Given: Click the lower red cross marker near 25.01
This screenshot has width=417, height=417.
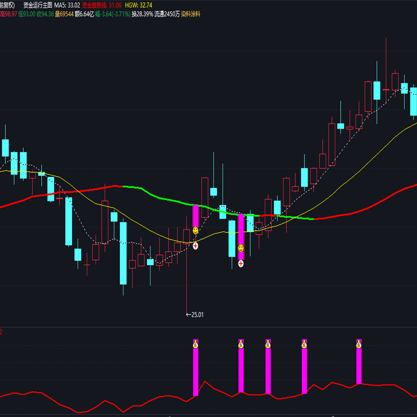Looking at the screenshot, I should click(x=241, y=264).
